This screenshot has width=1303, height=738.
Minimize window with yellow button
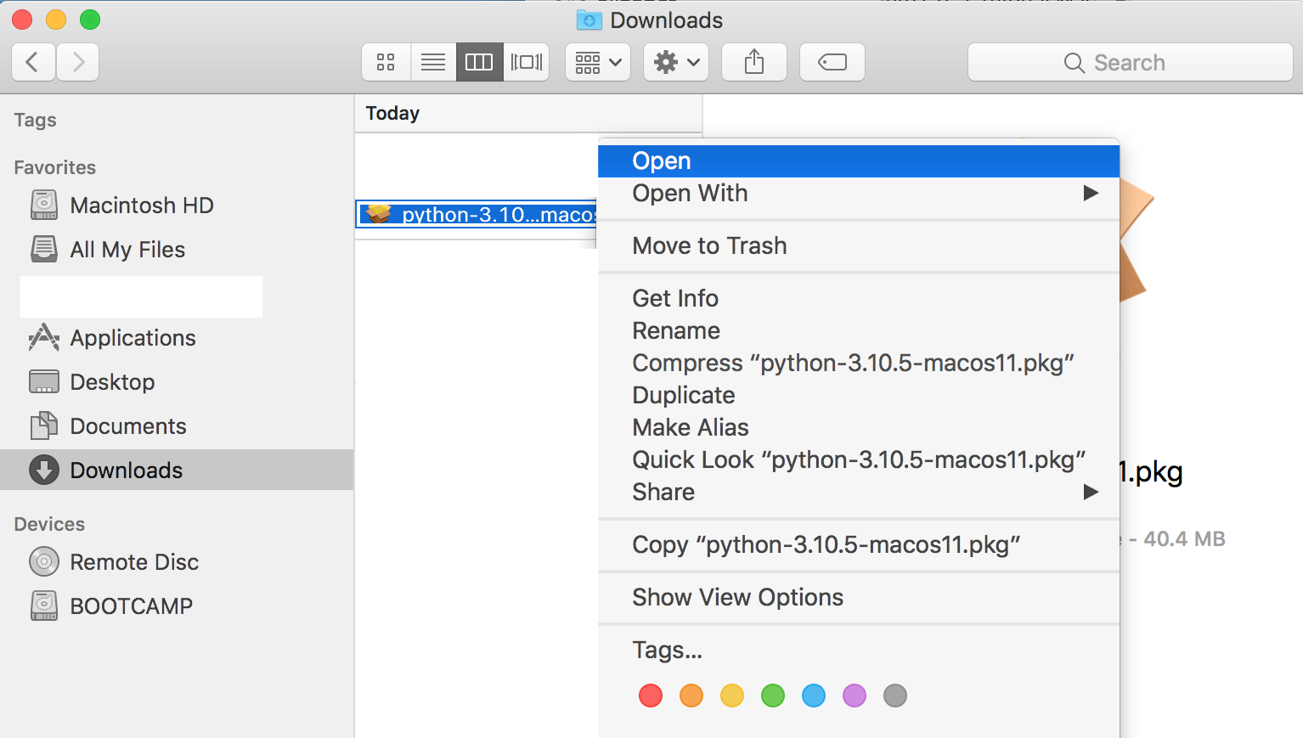point(56,20)
